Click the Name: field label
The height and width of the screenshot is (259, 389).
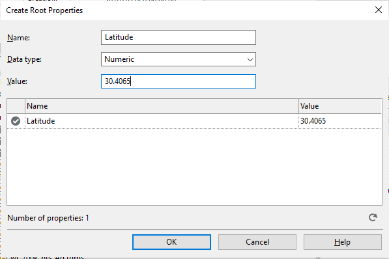pyautogui.click(x=18, y=38)
